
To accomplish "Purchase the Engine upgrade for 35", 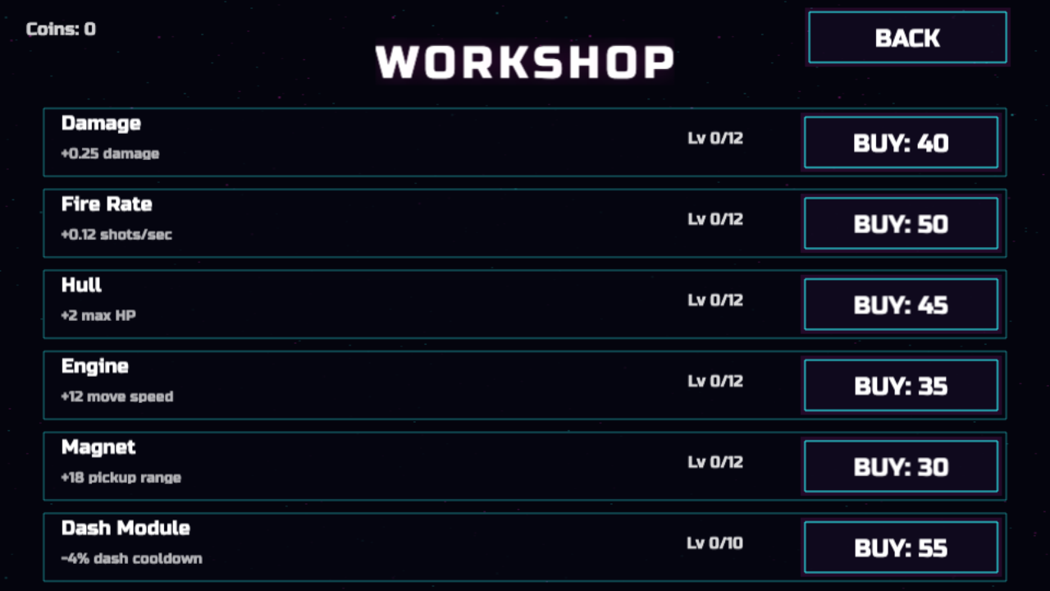I will coord(901,386).
